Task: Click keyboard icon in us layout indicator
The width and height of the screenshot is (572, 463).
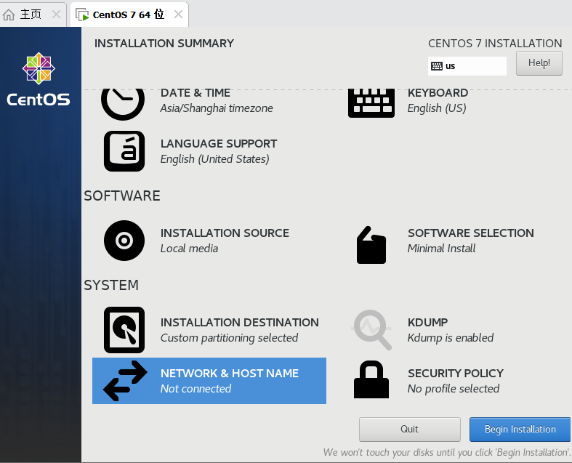Action: click(x=437, y=66)
